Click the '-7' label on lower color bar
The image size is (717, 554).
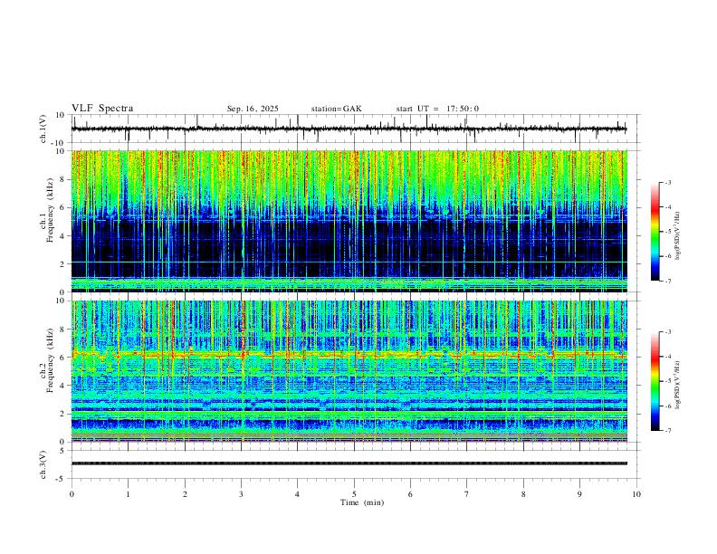coord(668,430)
